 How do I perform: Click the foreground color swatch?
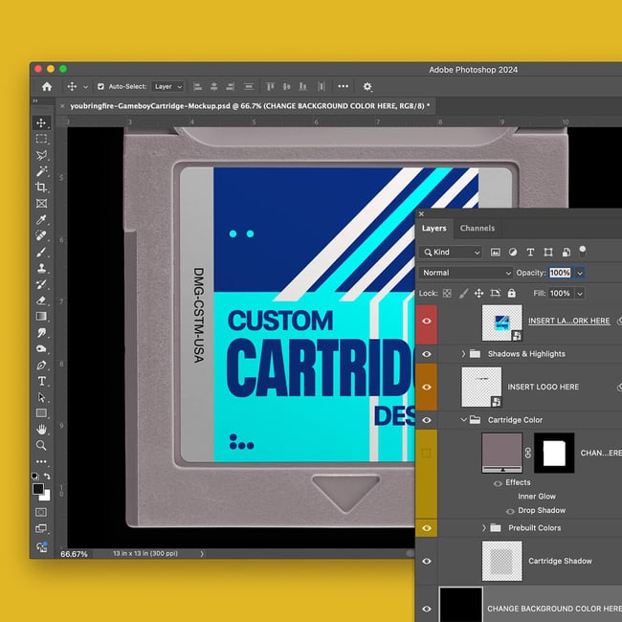coord(38,488)
